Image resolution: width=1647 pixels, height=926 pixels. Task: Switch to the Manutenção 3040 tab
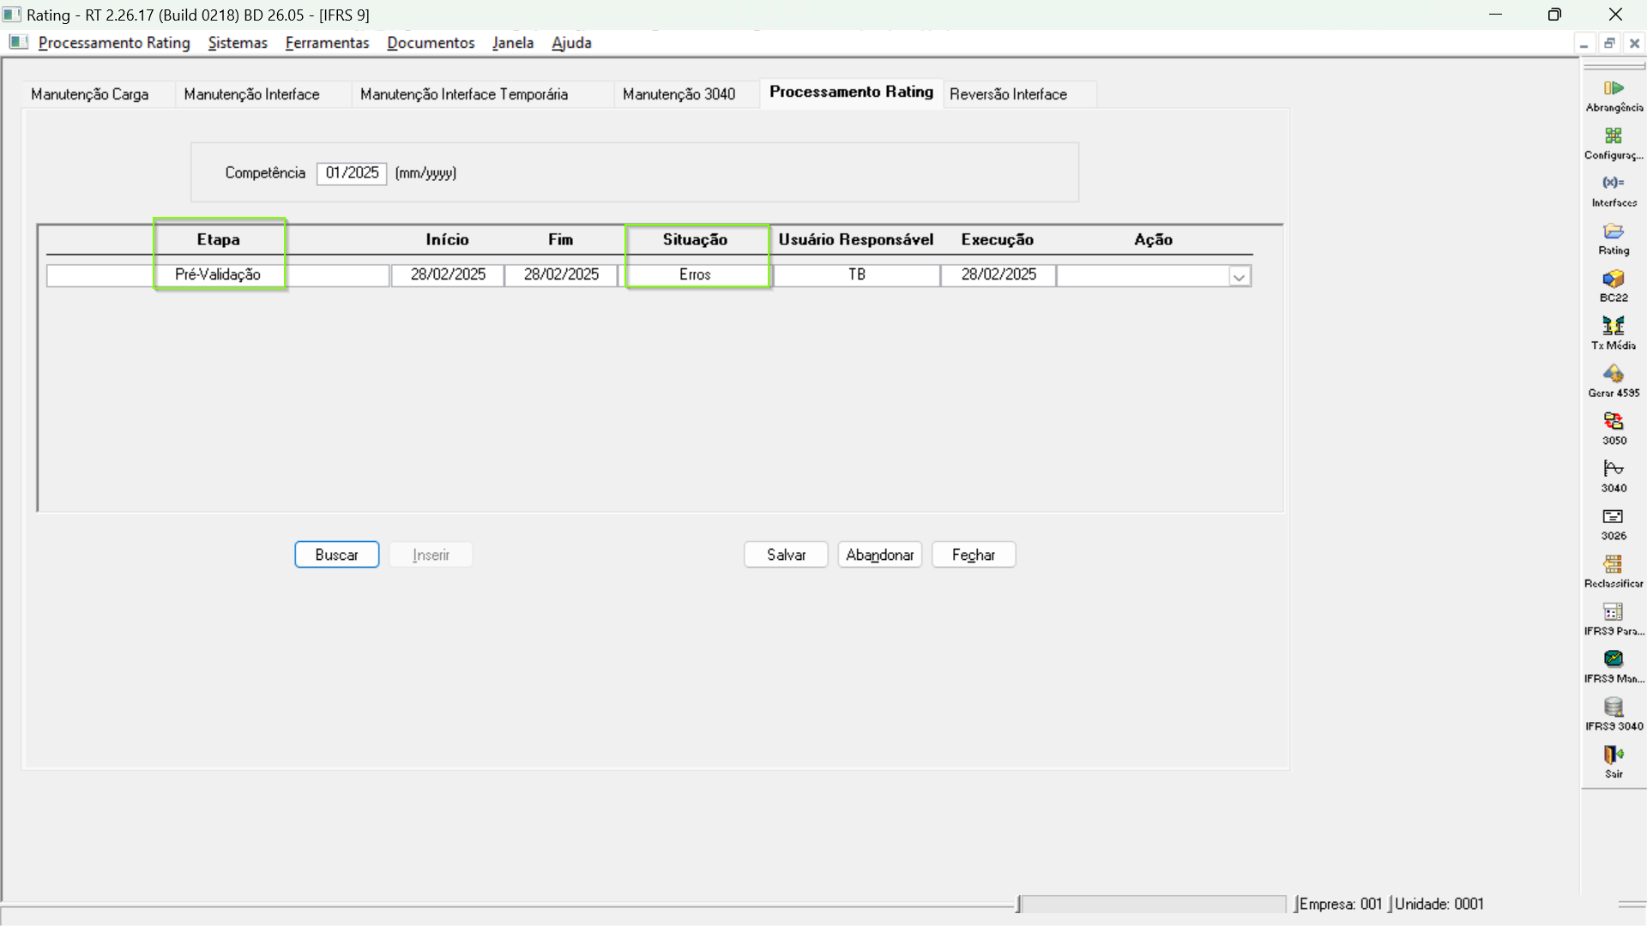(679, 94)
